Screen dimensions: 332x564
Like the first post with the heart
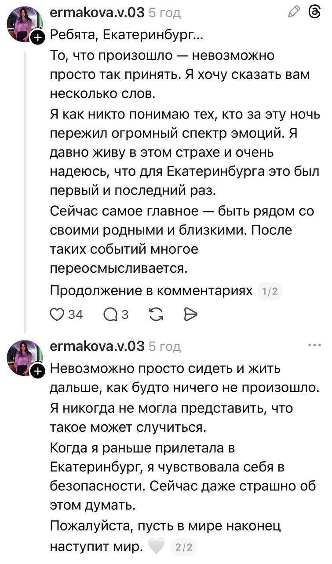(57, 314)
